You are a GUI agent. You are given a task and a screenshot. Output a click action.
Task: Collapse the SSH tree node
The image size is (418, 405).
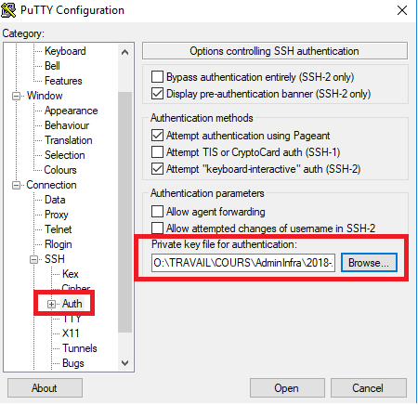click(x=33, y=259)
